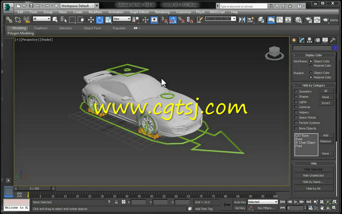Tick the Particle Systems checkbox

tap(296, 123)
